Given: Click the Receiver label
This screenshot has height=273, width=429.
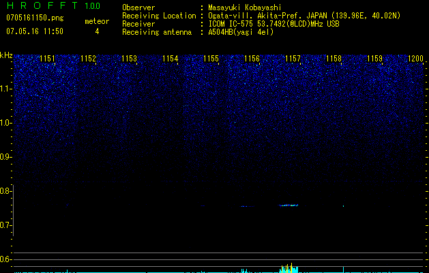Looking at the screenshot, I should click(x=138, y=24).
